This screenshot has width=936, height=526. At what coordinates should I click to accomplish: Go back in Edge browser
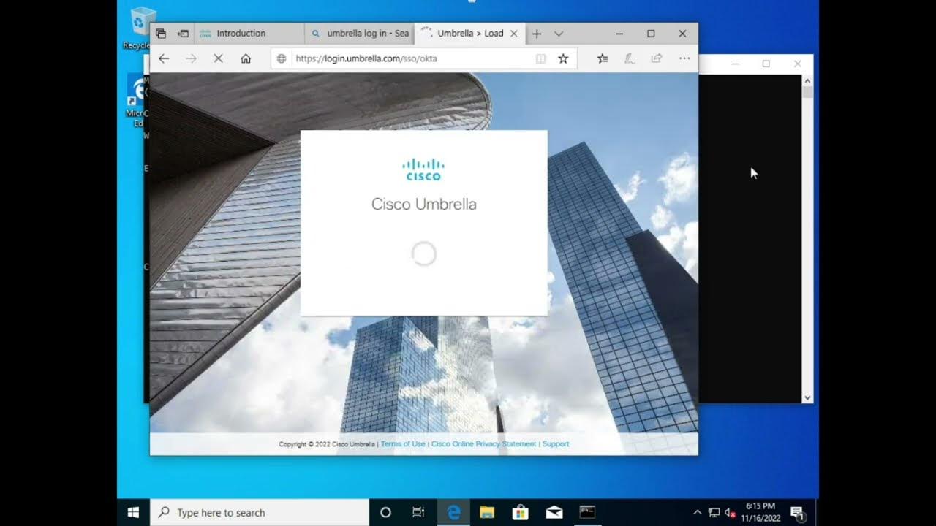pos(164,58)
